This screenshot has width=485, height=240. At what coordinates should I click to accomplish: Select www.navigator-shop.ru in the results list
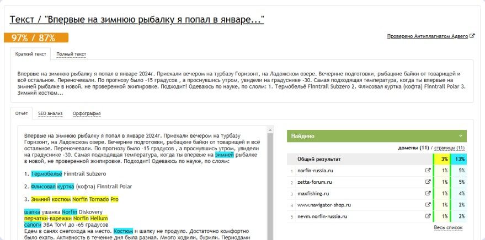pos(324,205)
